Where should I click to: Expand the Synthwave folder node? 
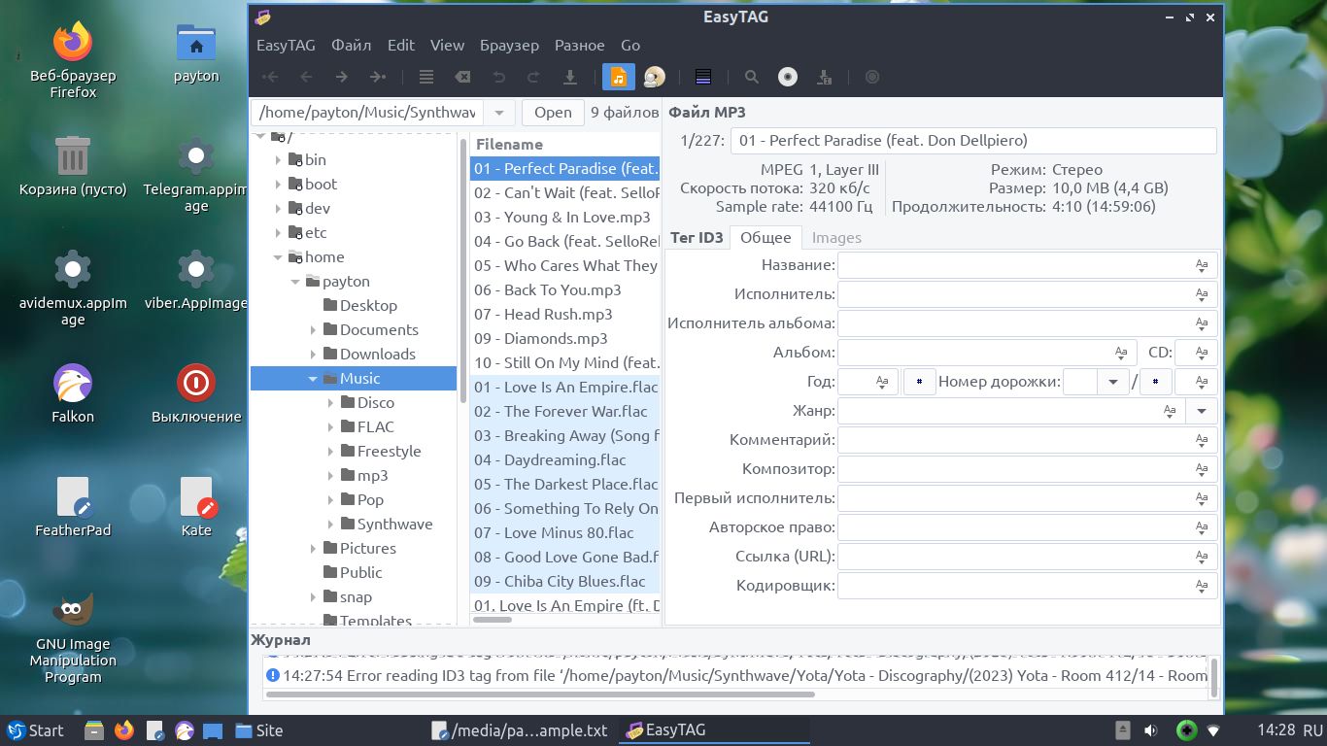click(x=330, y=524)
